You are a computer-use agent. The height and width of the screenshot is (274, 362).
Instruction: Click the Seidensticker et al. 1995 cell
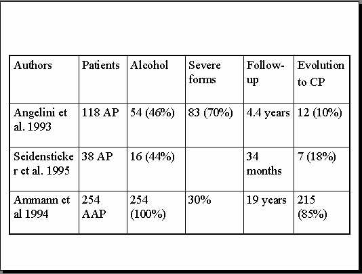pyautogui.click(x=44, y=169)
